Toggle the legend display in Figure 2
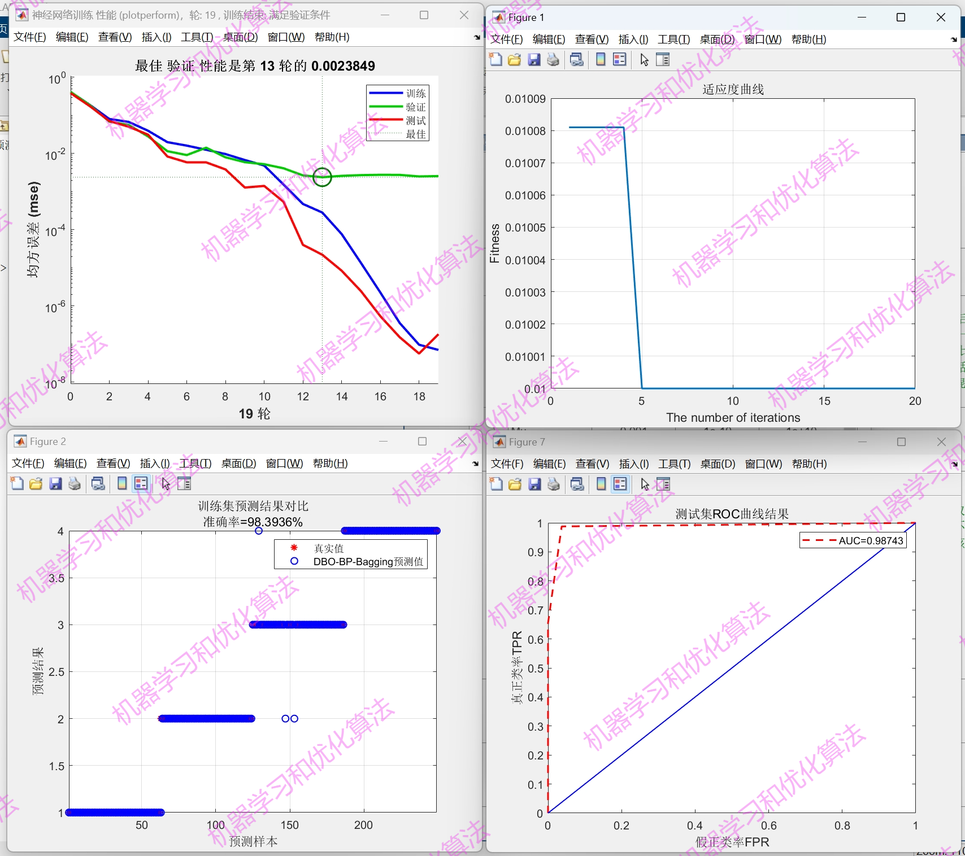Screen dimensions: 965x856 141,483
